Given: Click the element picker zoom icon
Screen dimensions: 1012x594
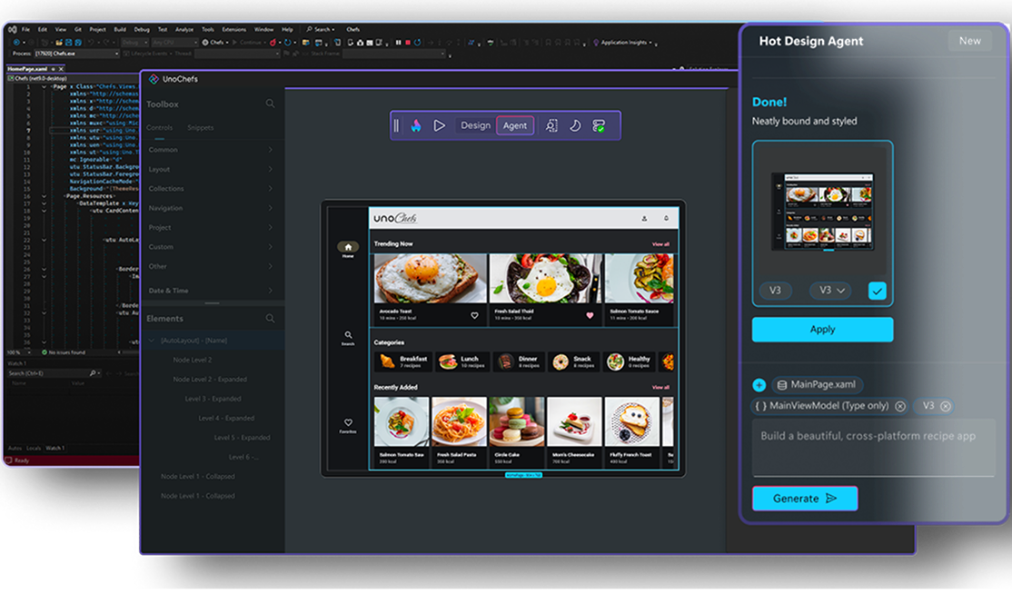Looking at the screenshot, I should [x=551, y=125].
